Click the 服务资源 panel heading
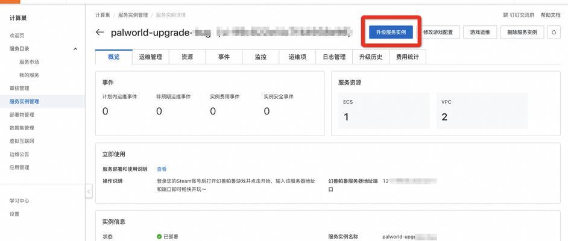Screen dimensions: 568x241 [x=350, y=83]
